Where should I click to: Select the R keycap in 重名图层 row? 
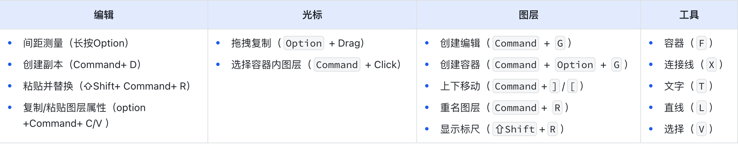click(557, 108)
